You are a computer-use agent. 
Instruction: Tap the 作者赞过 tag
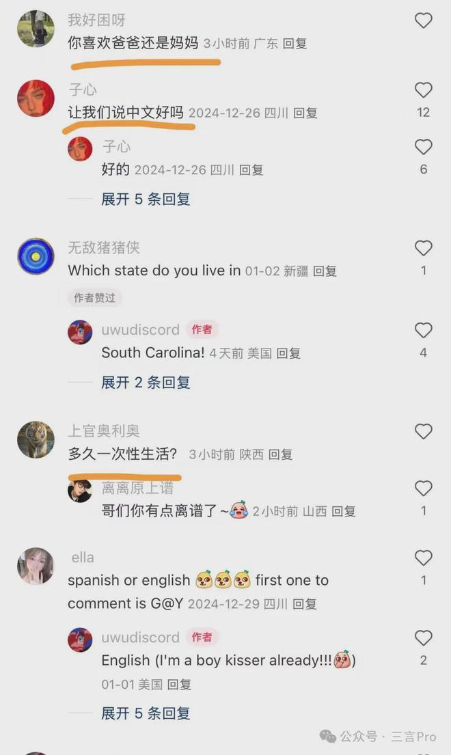pos(94,298)
